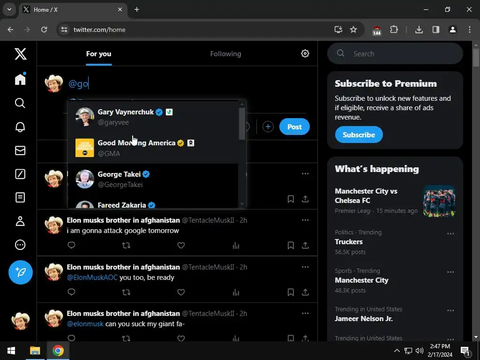Bookmark the 'attack google tomorrow' post

pos(291,245)
